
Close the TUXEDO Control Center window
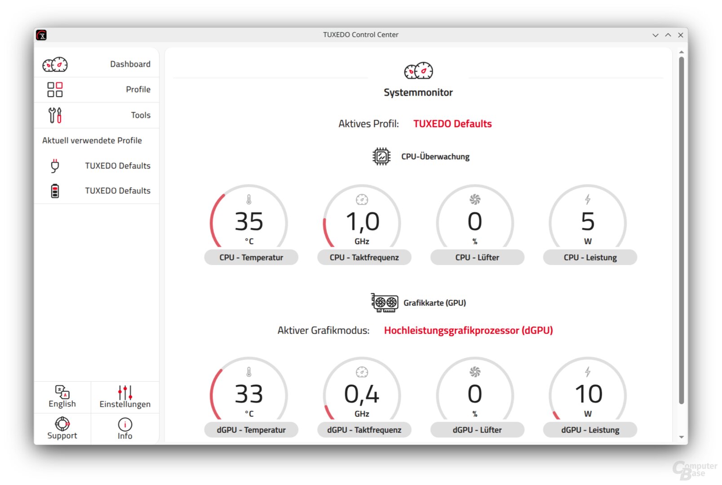tap(681, 35)
